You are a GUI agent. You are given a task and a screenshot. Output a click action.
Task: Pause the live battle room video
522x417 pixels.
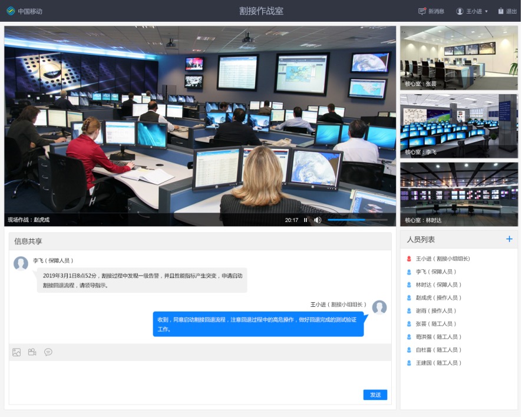click(x=306, y=220)
